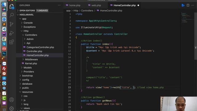Click the split editor icon
The width and height of the screenshot is (197, 111).
(x=188, y=5)
